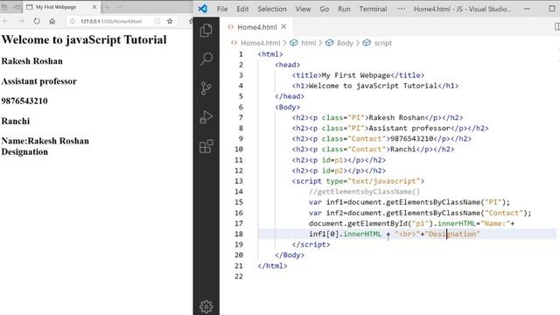Go forward in the browser
The width and height of the screenshot is (560, 315).
[21, 21]
